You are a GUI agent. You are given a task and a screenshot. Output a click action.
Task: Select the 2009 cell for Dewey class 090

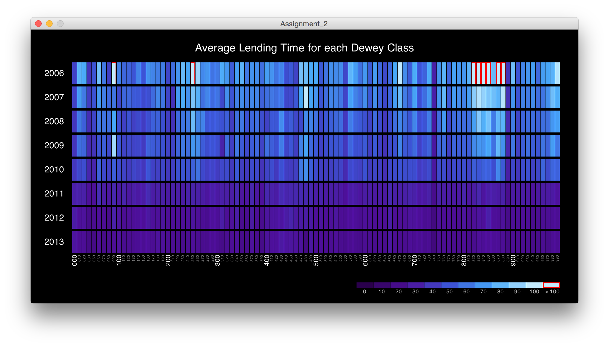click(114, 146)
